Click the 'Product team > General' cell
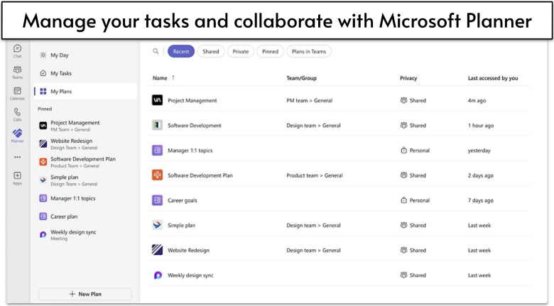This screenshot has height=306, width=554. coord(315,175)
